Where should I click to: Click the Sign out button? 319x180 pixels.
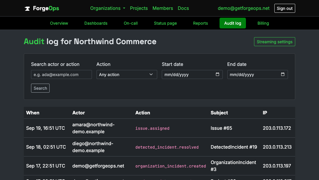click(x=284, y=8)
